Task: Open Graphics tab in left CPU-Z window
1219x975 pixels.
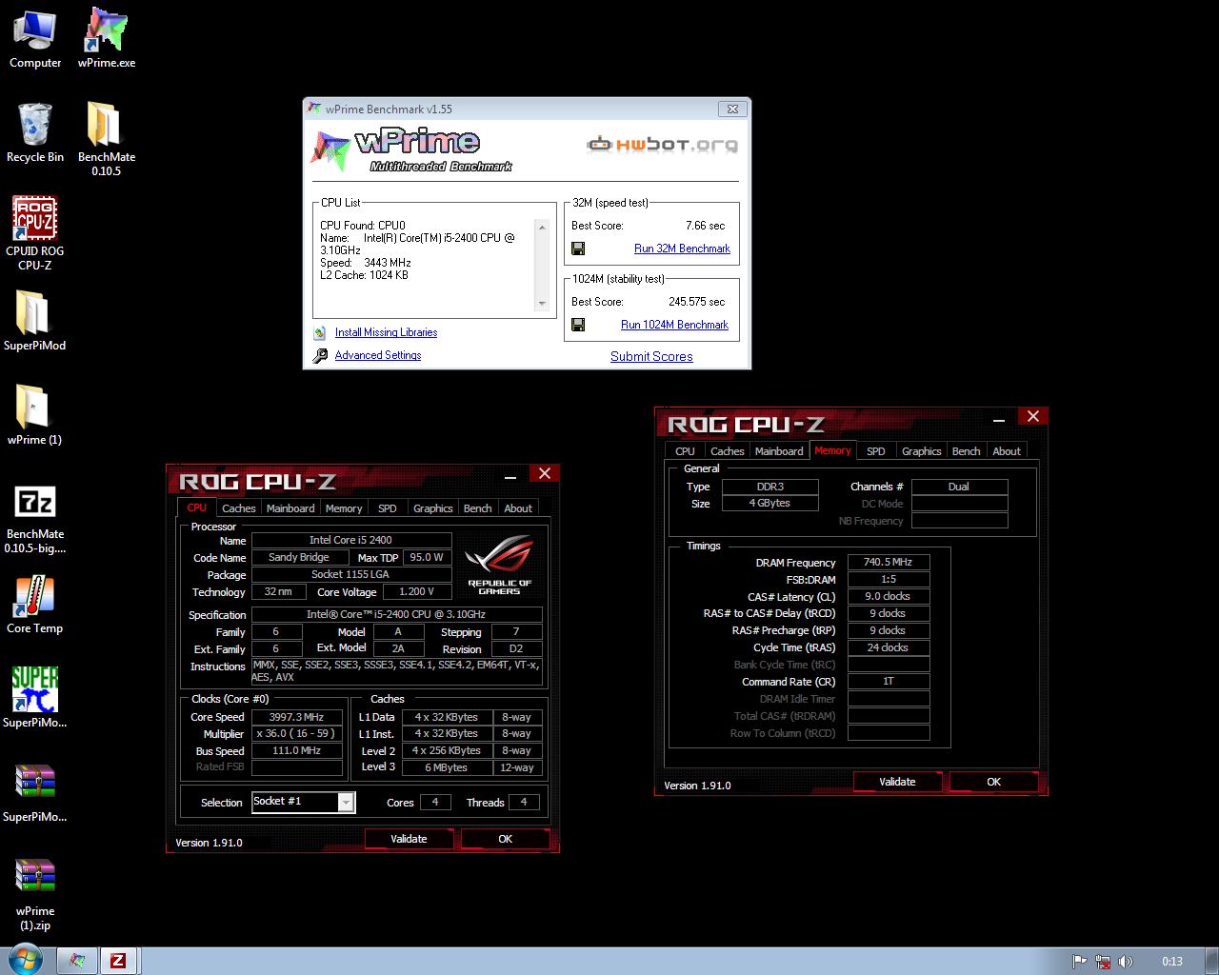Action: tap(433, 508)
